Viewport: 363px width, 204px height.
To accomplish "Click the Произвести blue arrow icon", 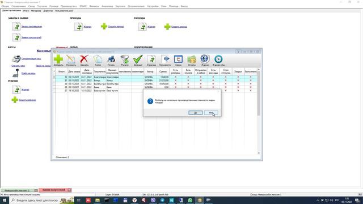I will tap(165, 59).
